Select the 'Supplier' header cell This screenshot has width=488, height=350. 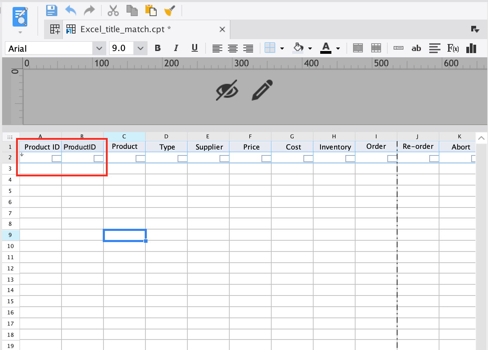point(209,147)
